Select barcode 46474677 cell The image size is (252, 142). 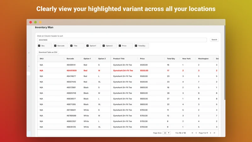71,76
